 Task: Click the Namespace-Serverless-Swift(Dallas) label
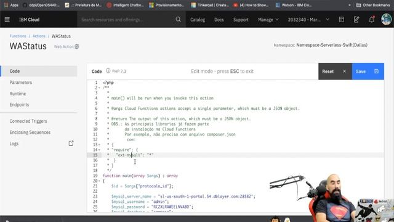332,45
